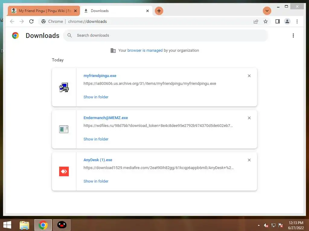This screenshot has height=231, width=309.
Task: Show Endermanch@MEMZ.exe in folder
Action: click(96, 139)
